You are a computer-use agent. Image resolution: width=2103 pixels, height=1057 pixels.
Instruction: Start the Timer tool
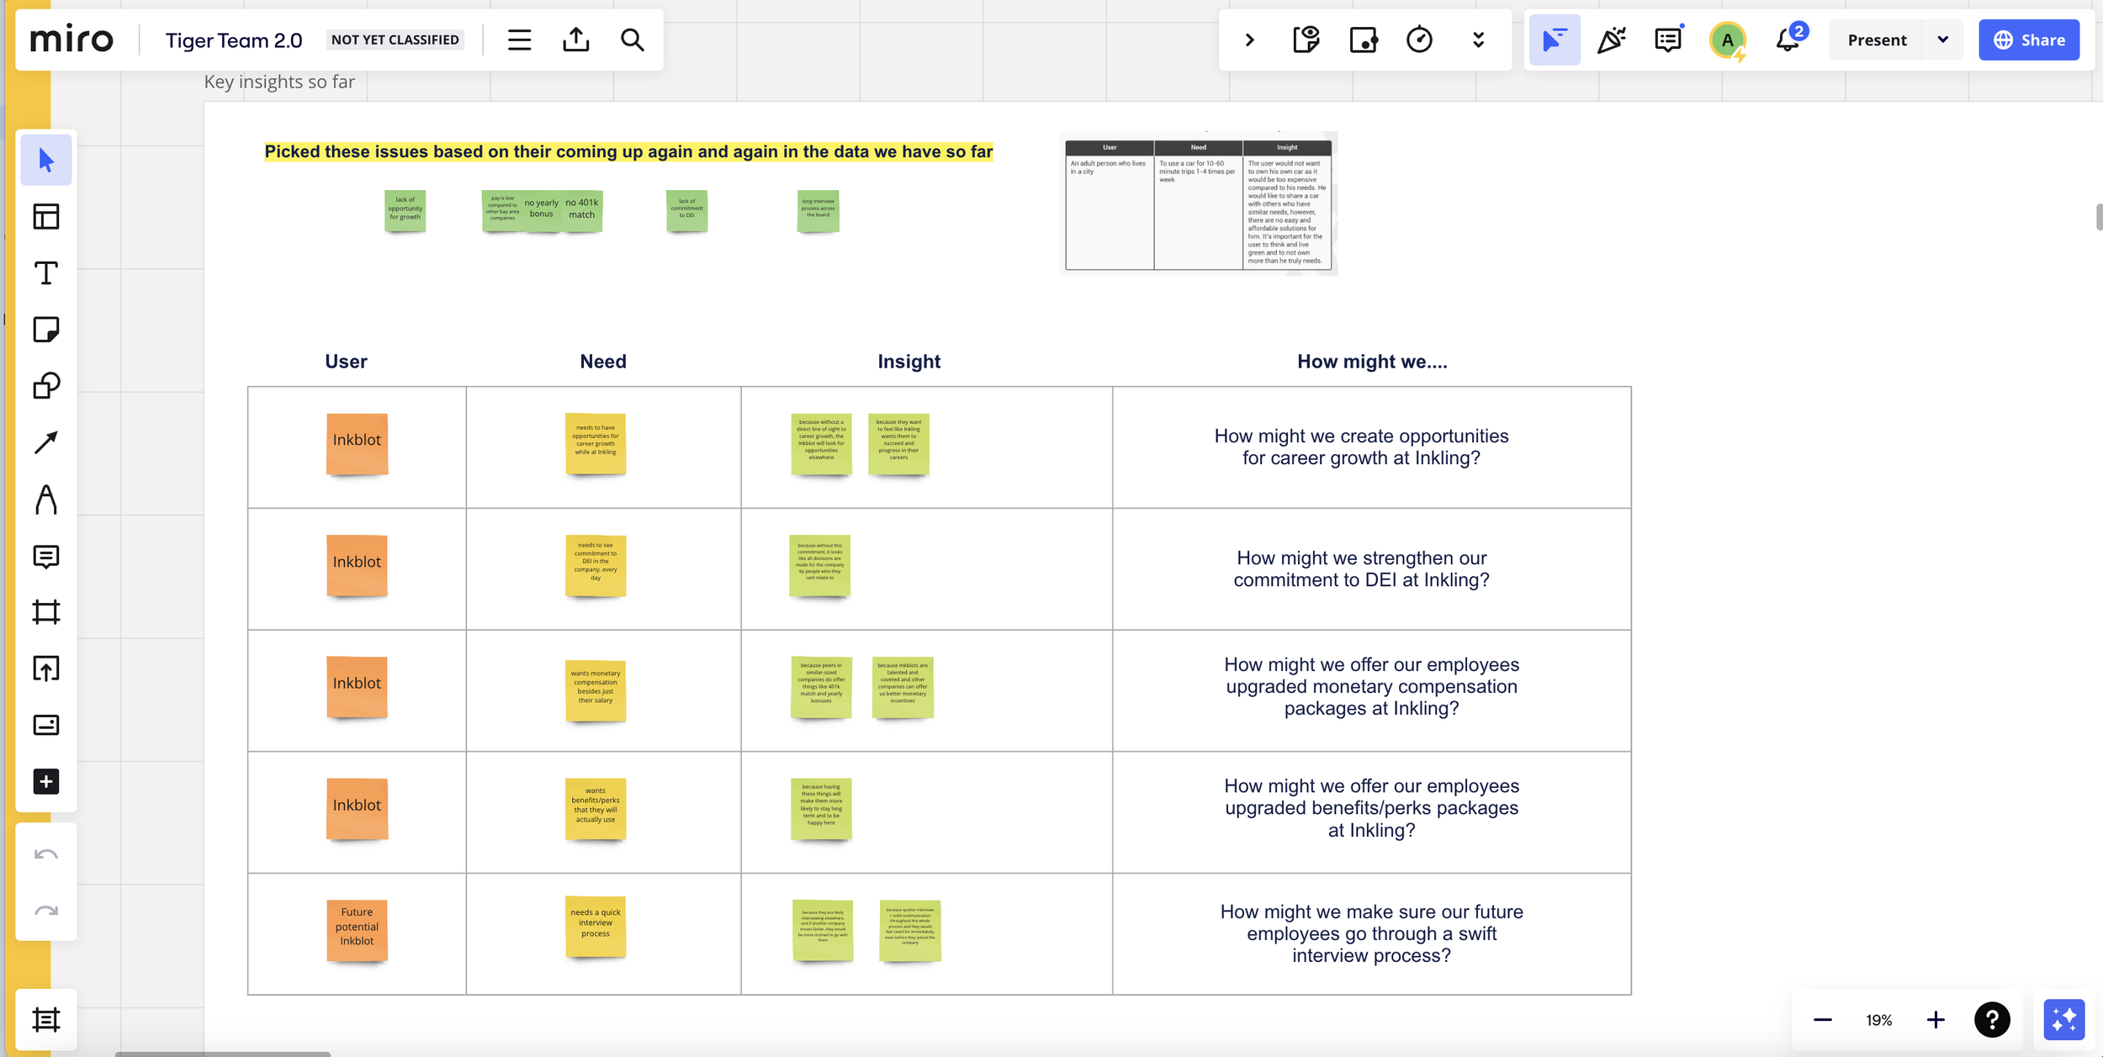pos(1420,40)
